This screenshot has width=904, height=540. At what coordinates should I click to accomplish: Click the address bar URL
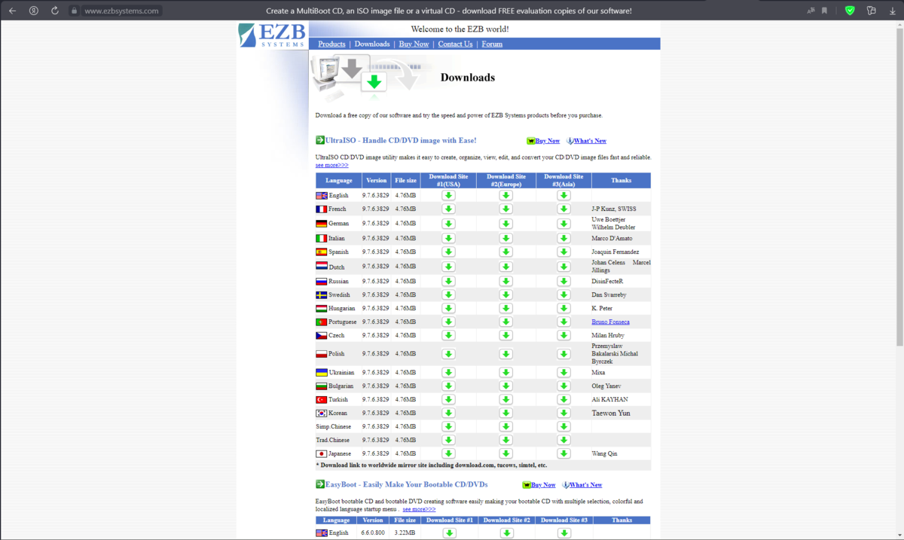(x=121, y=11)
